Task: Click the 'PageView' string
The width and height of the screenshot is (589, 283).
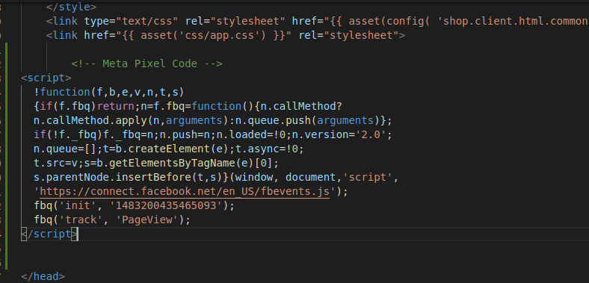Action: pos(147,220)
